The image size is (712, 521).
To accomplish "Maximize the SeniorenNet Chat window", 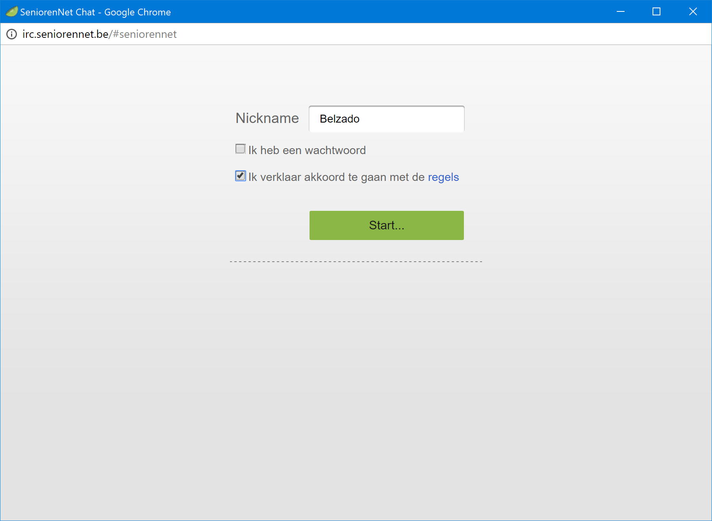I will pyautogui.click(x=656, y=12).
